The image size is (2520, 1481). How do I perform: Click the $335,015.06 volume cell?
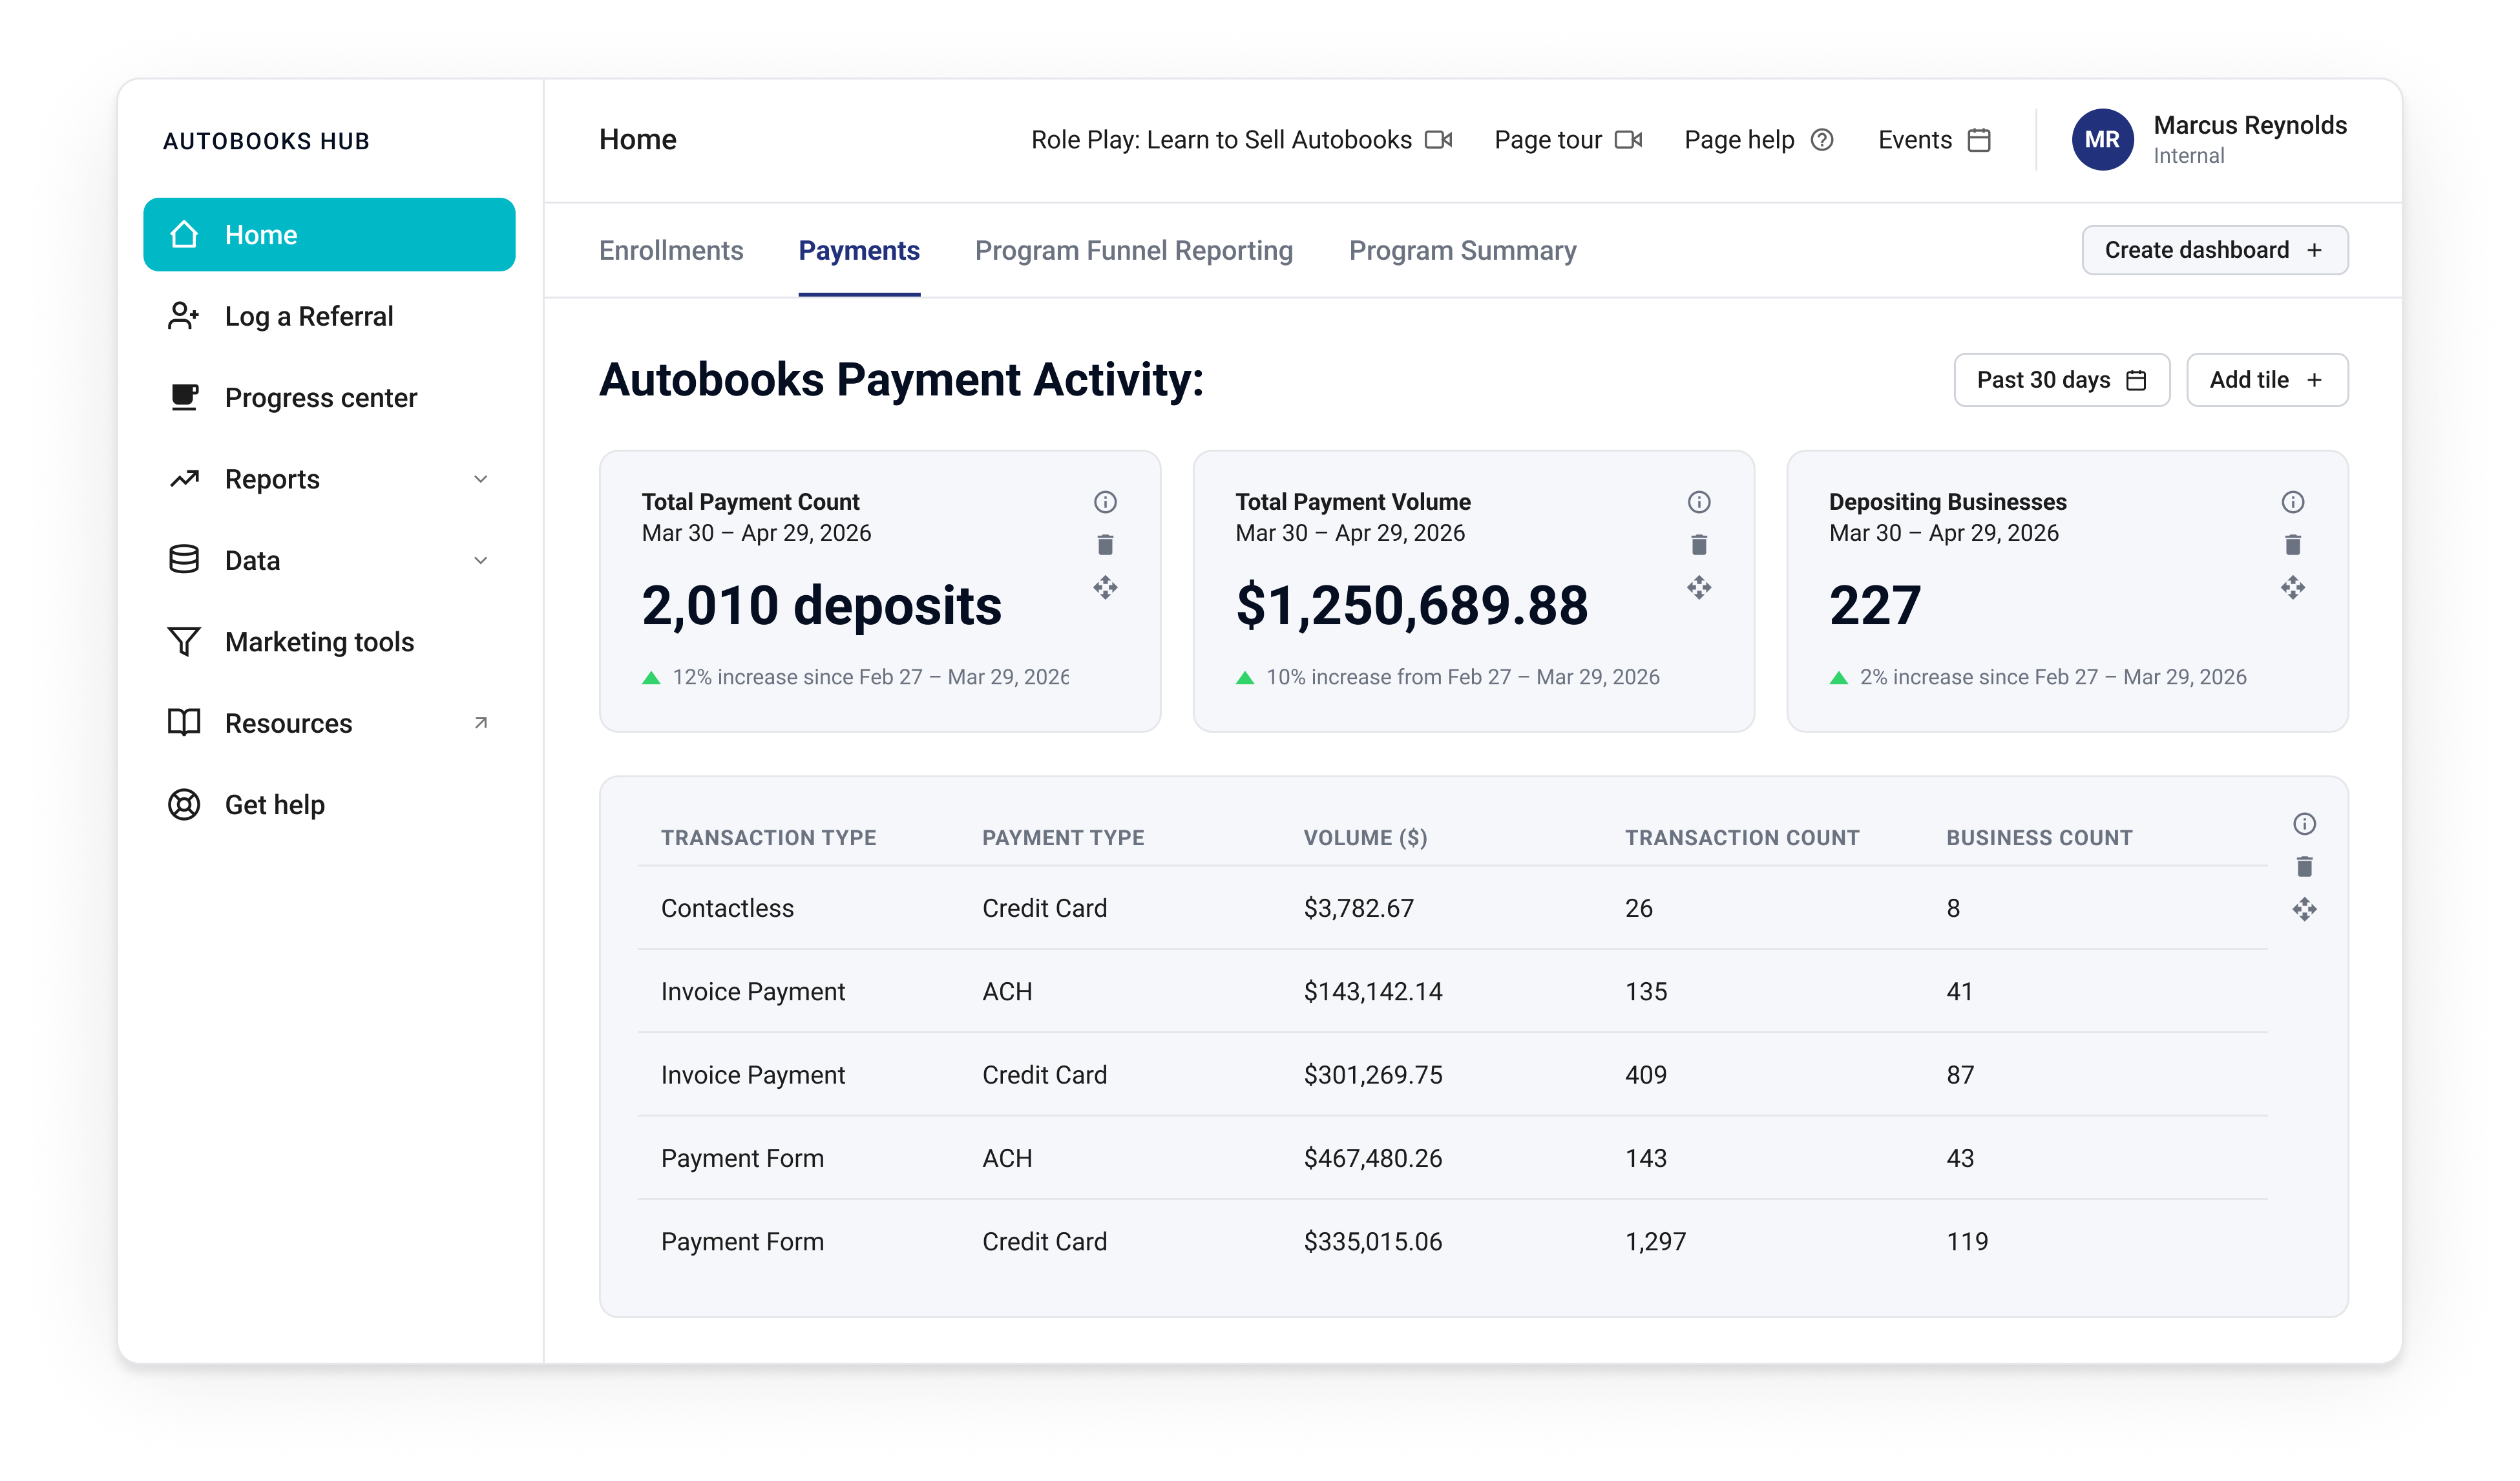click(x=1372, y=1241)
